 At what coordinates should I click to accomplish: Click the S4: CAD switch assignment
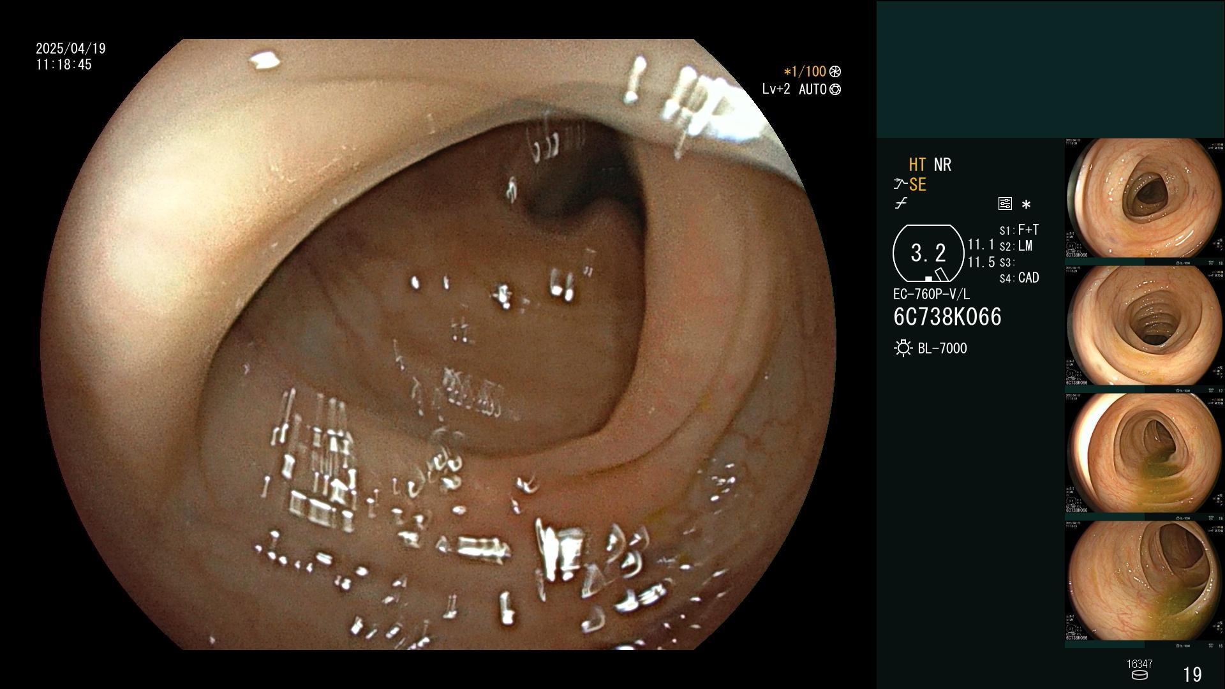[1019, 278]
